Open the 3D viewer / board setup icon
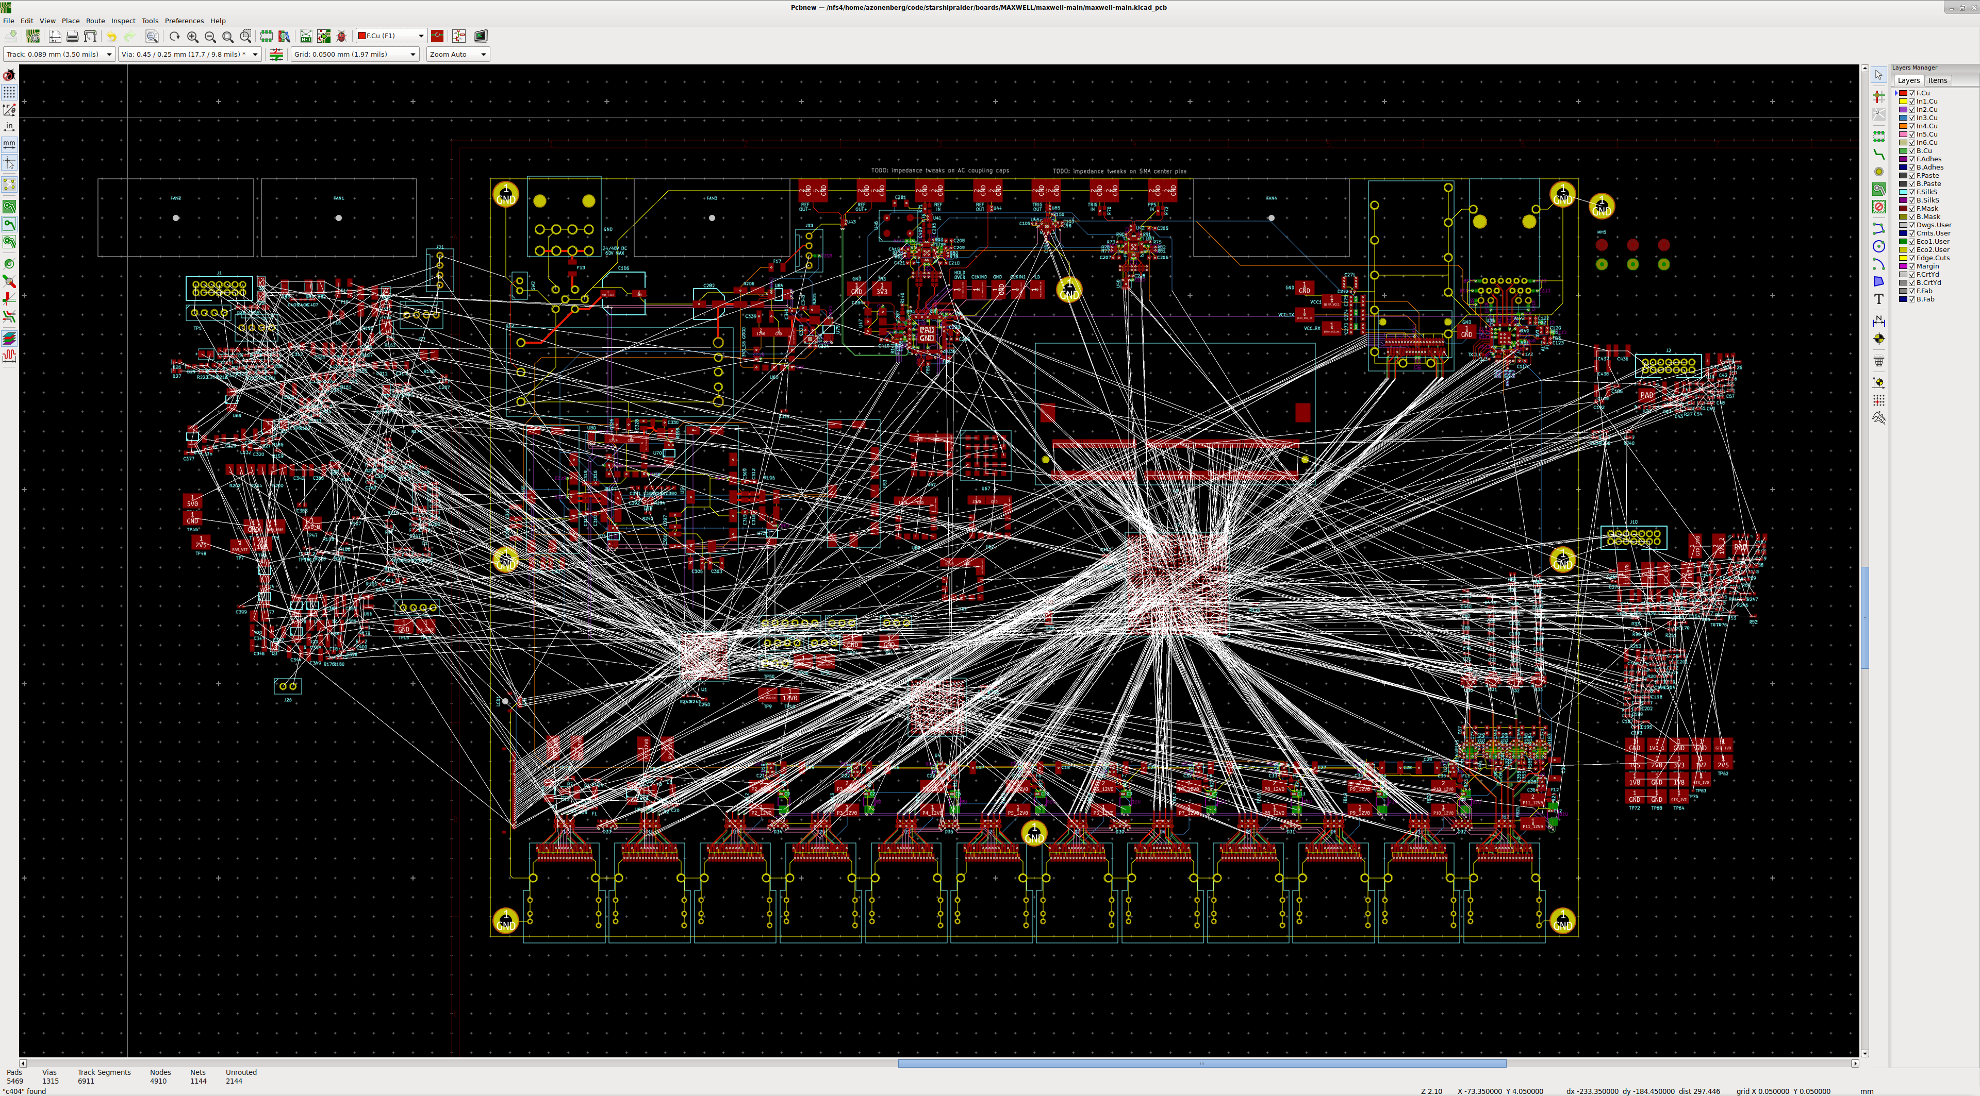 (32, 36)
